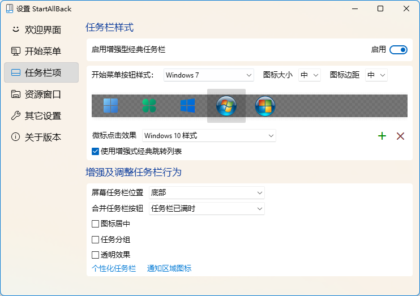
Task: Minimize the StartAllBack window
Action: (x=355, y=9)
